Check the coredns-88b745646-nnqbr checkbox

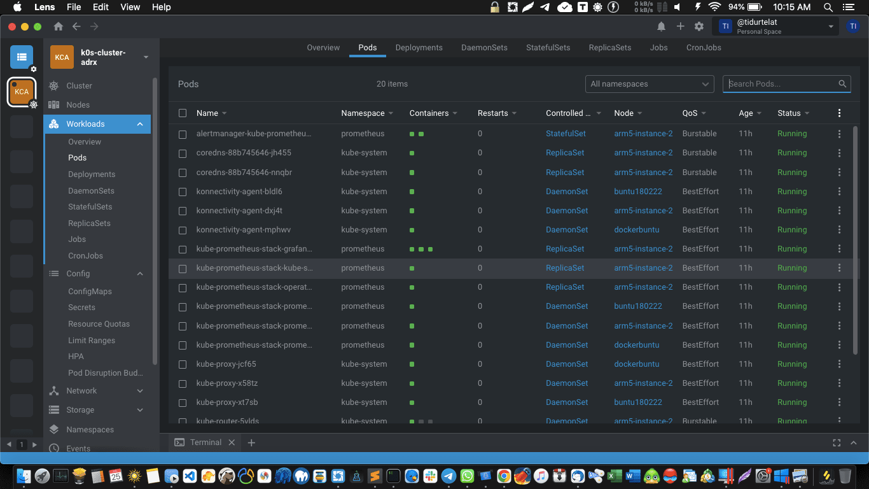(x=183, y=173)
